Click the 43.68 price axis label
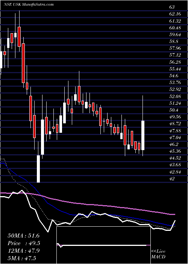 [x=175, y=165]
